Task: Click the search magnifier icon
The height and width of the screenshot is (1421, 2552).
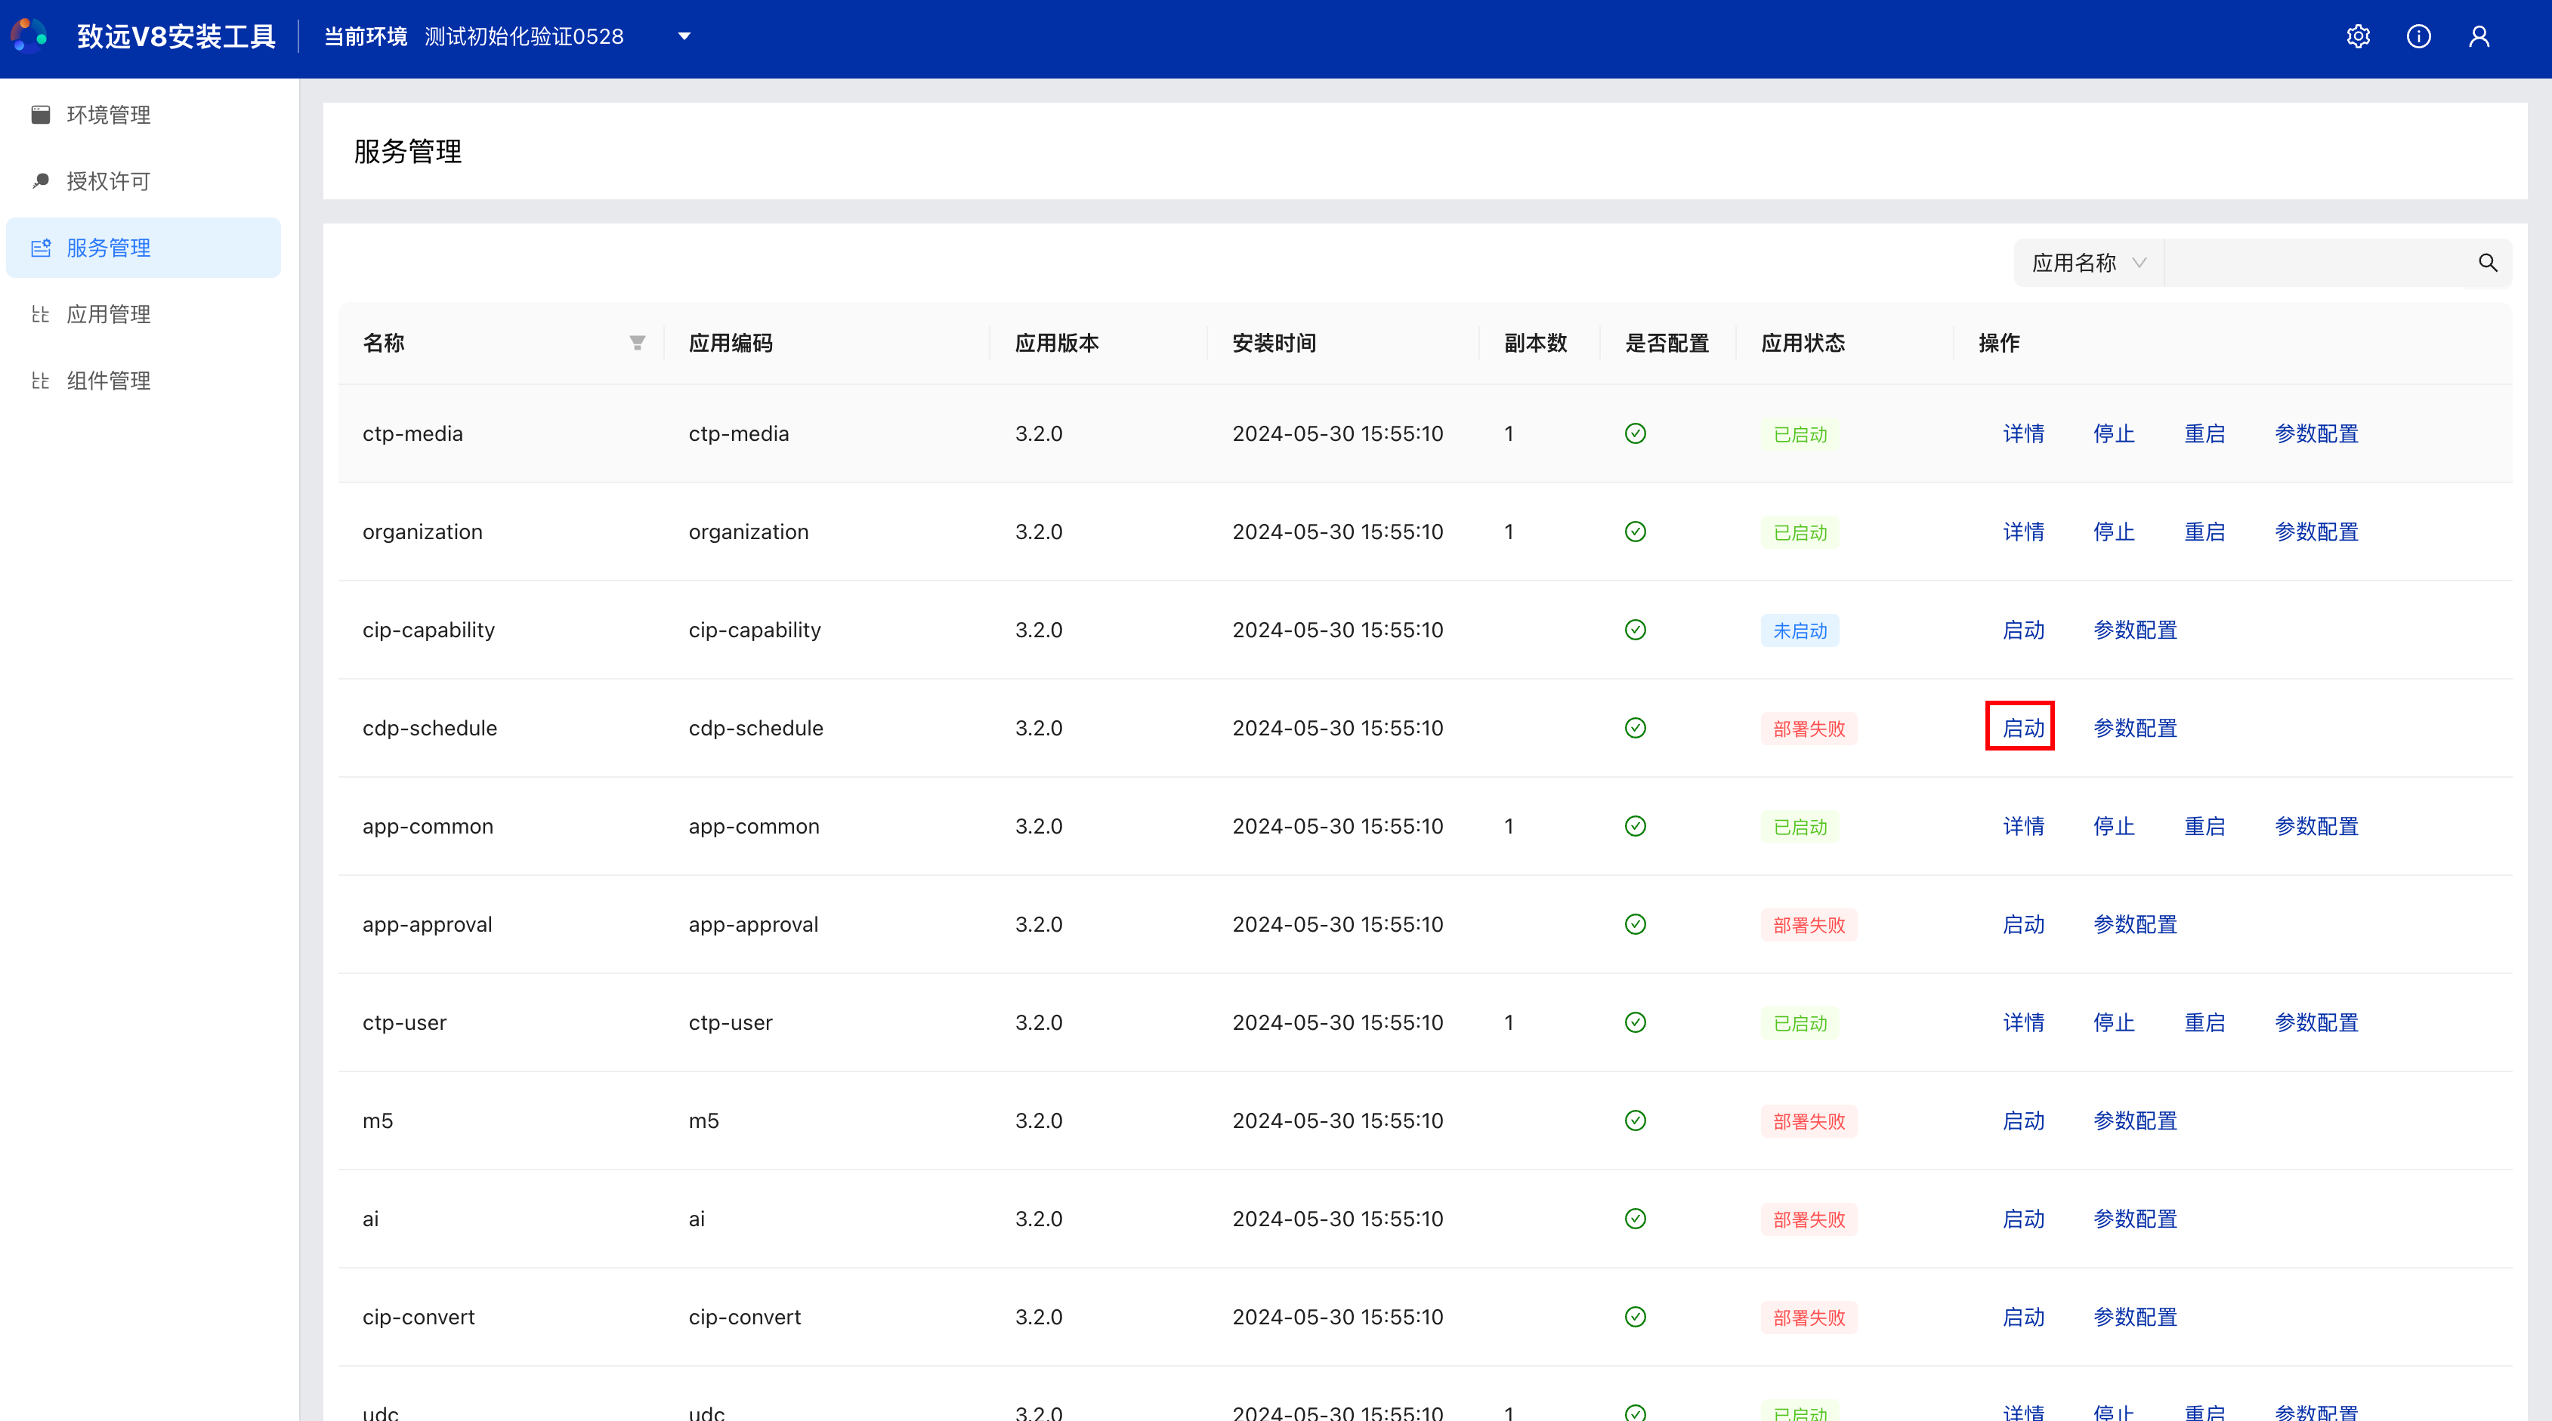Action: (x=2488, y=263)
